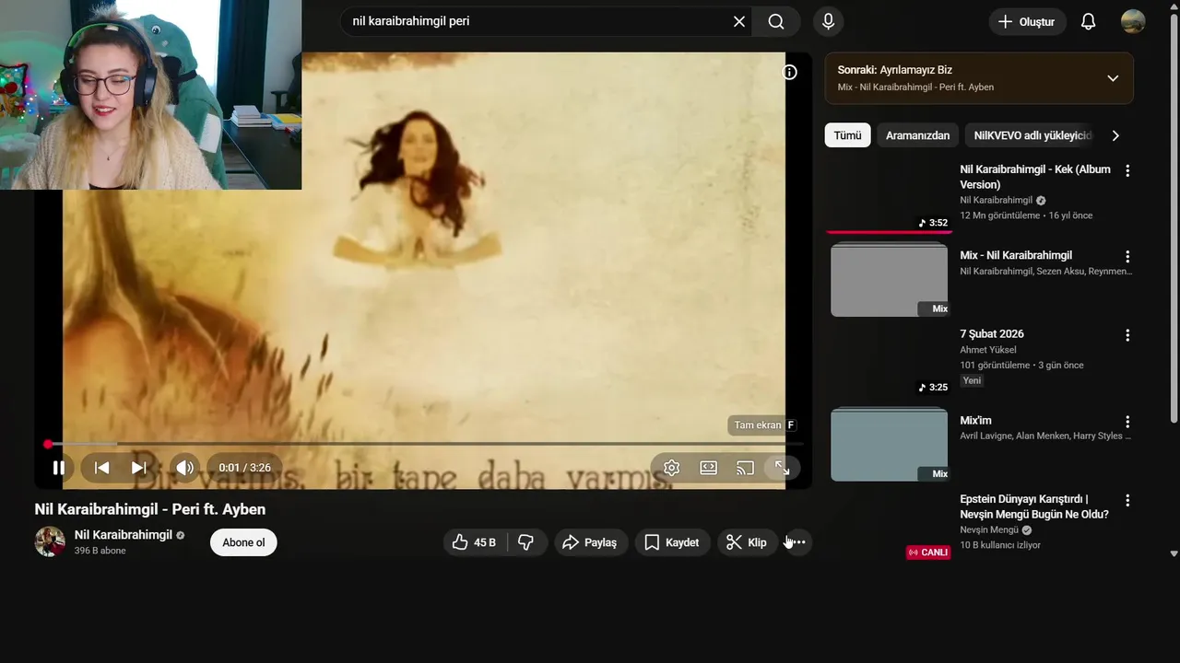This screenshot has height=663, width=1180.
Task: Open the Oluştur create menu
Action: point(1027,21)
